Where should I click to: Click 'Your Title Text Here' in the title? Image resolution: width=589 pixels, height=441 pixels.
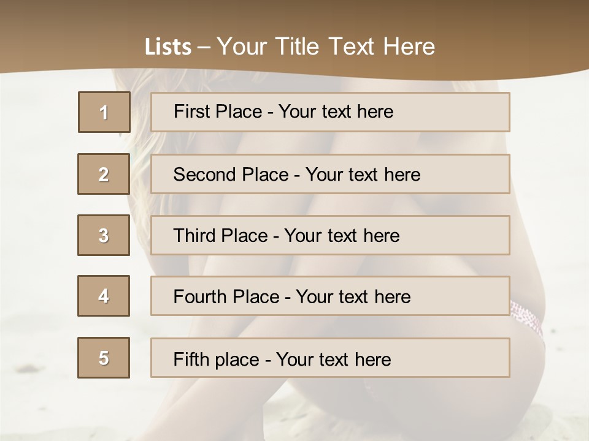pos(326,47)
